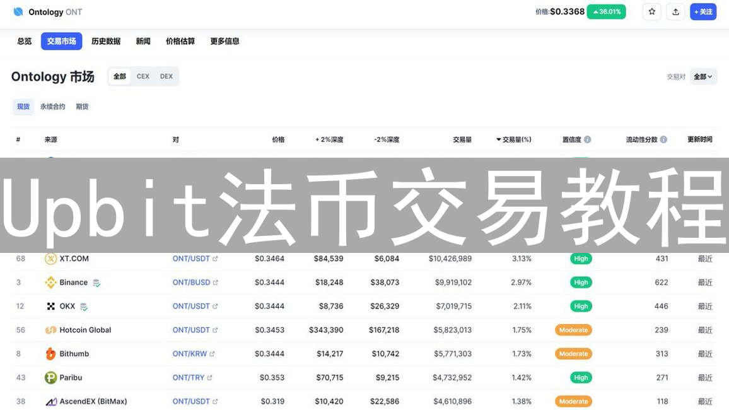Filter markets by CEX

tap(143, 76)
